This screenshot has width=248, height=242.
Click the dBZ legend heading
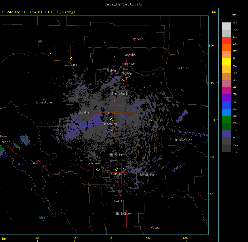[233, 16]
